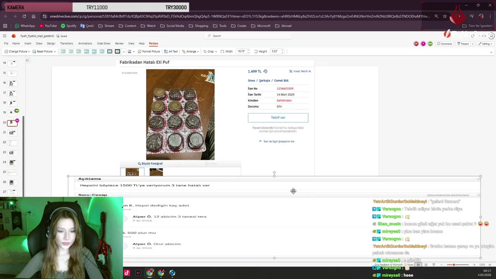Click the zoom-out minus in status bar
This screenshot has height=279, width=496.
coord(441,265)
